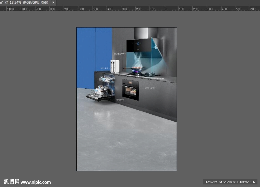Viewport: 260px width, 187px height.
Task: Close the open document tab
Action: (53, 2)
